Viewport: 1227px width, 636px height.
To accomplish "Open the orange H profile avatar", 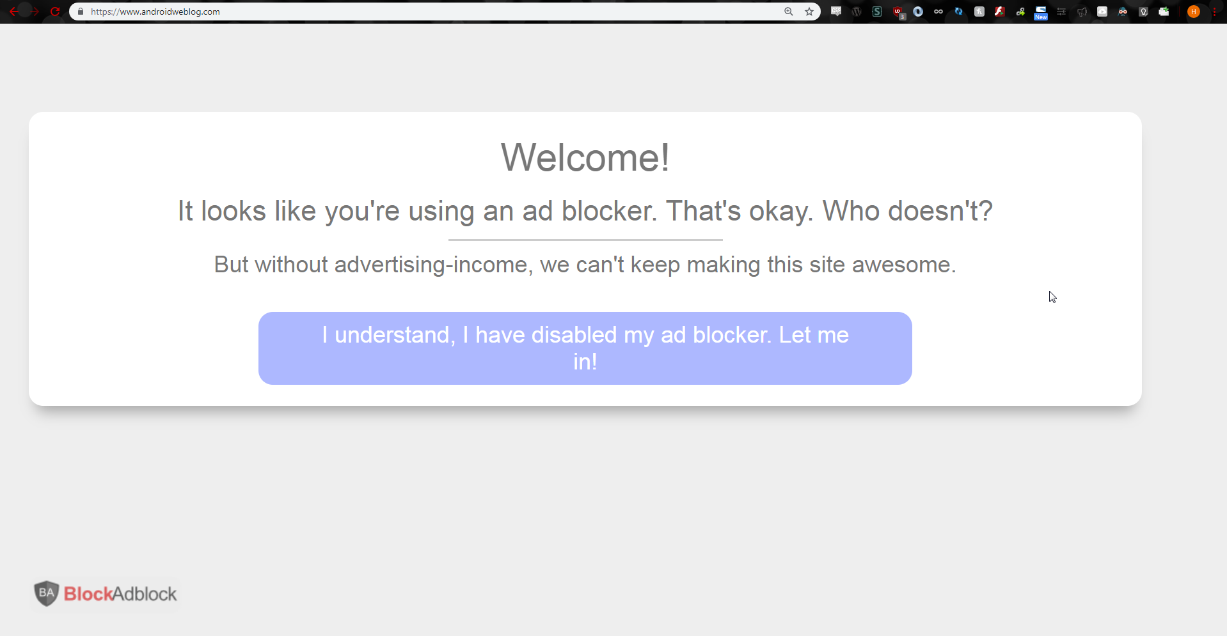I will [x=1194, y=12].
